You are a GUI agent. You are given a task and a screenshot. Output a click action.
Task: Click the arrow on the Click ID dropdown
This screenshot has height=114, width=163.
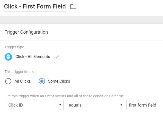[60, 105]
